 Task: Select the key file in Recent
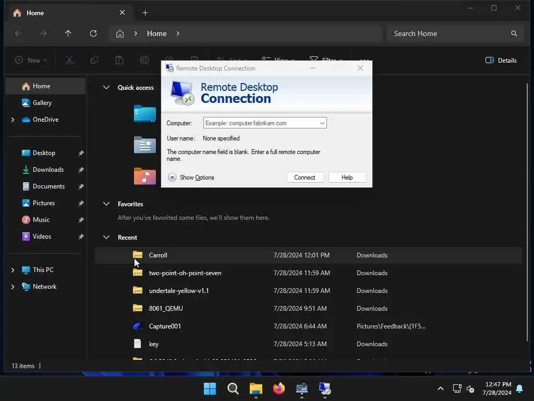(308, 344)
